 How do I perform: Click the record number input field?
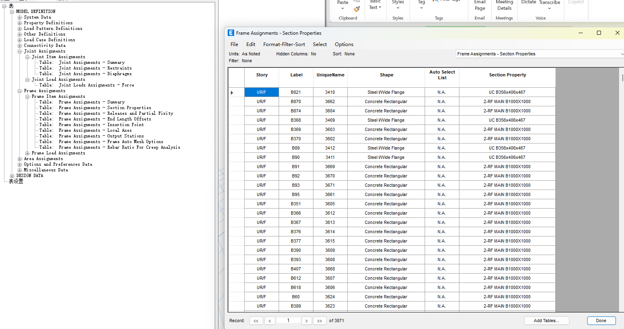click(x=288, y=321)
